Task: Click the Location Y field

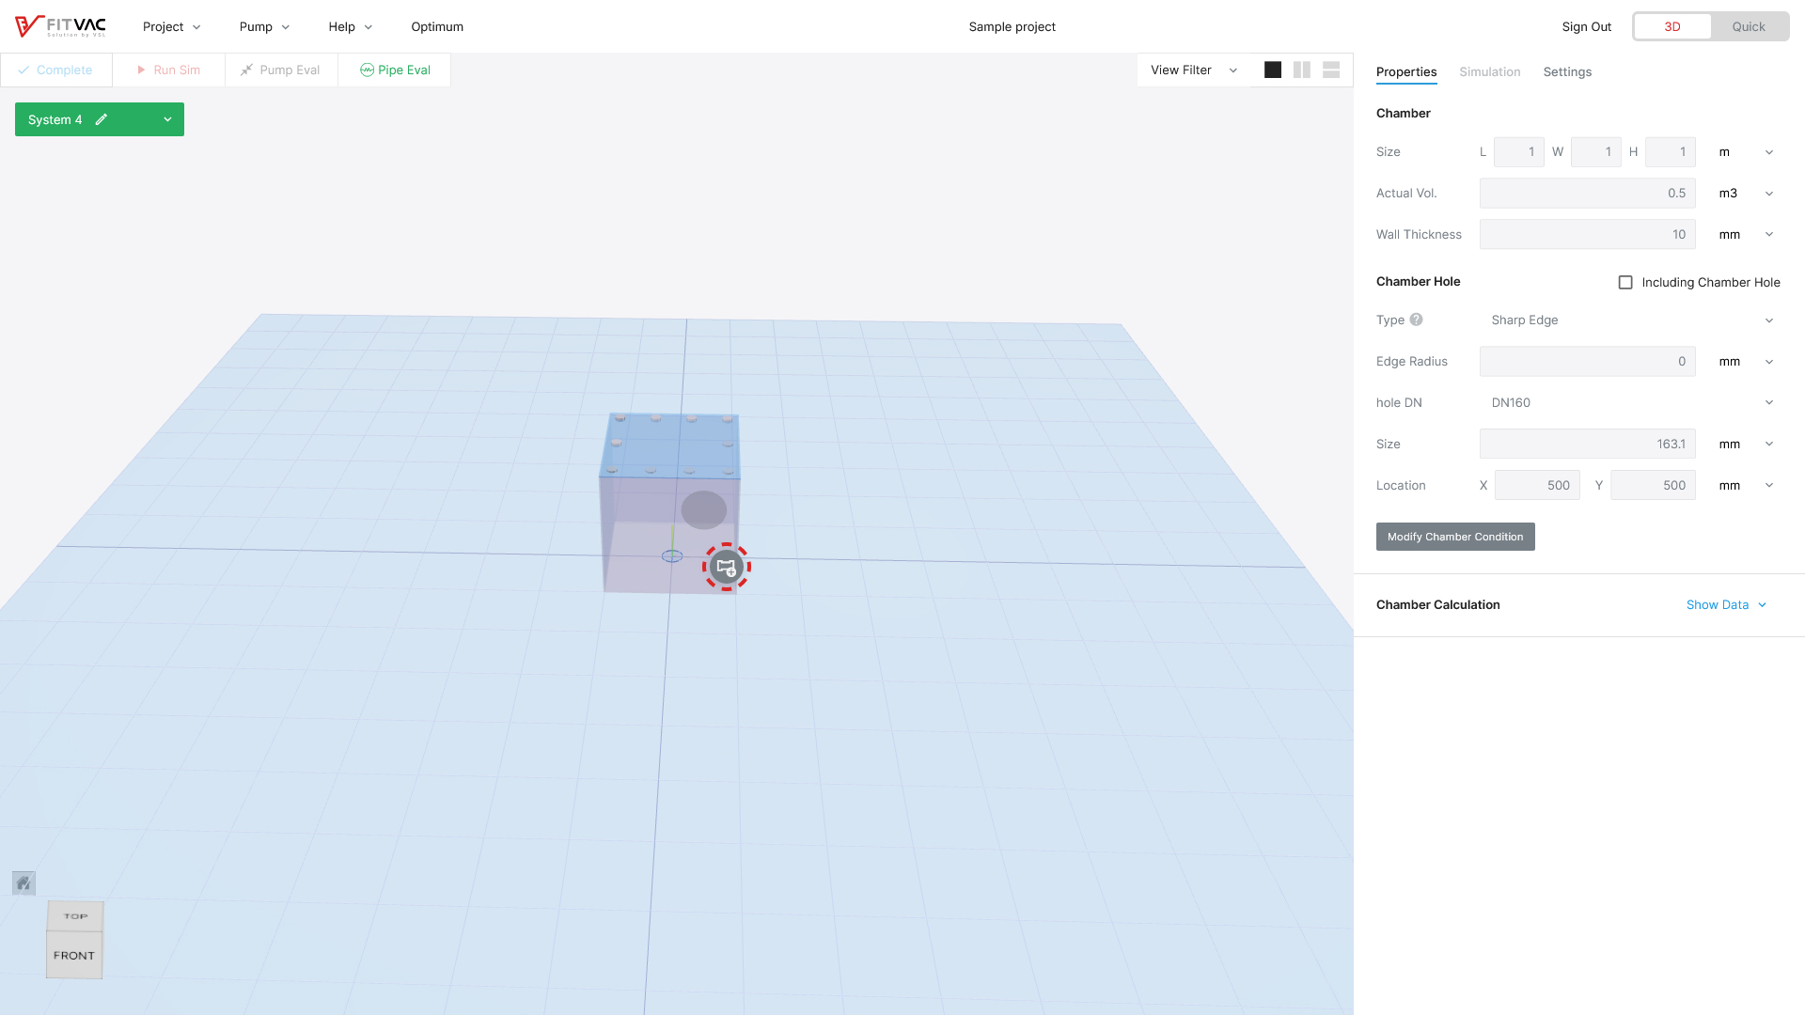Action: (1653, 485)
